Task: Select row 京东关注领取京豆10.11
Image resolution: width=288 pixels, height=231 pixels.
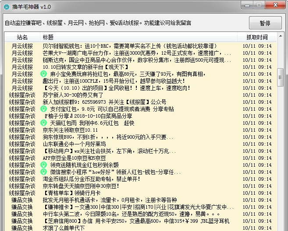Action: click(x=141, y=130)
